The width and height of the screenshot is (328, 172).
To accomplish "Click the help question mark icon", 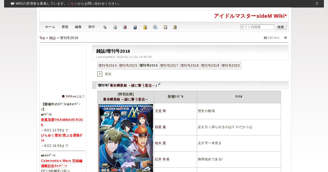I will 175,27.
